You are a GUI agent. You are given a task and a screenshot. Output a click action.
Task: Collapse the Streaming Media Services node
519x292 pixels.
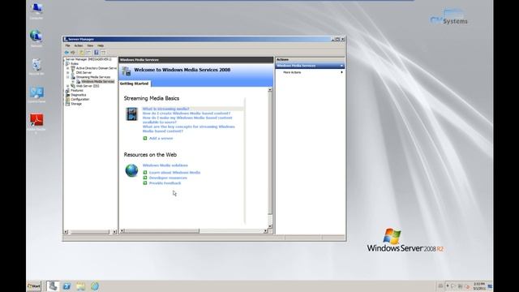click(68, 77)
